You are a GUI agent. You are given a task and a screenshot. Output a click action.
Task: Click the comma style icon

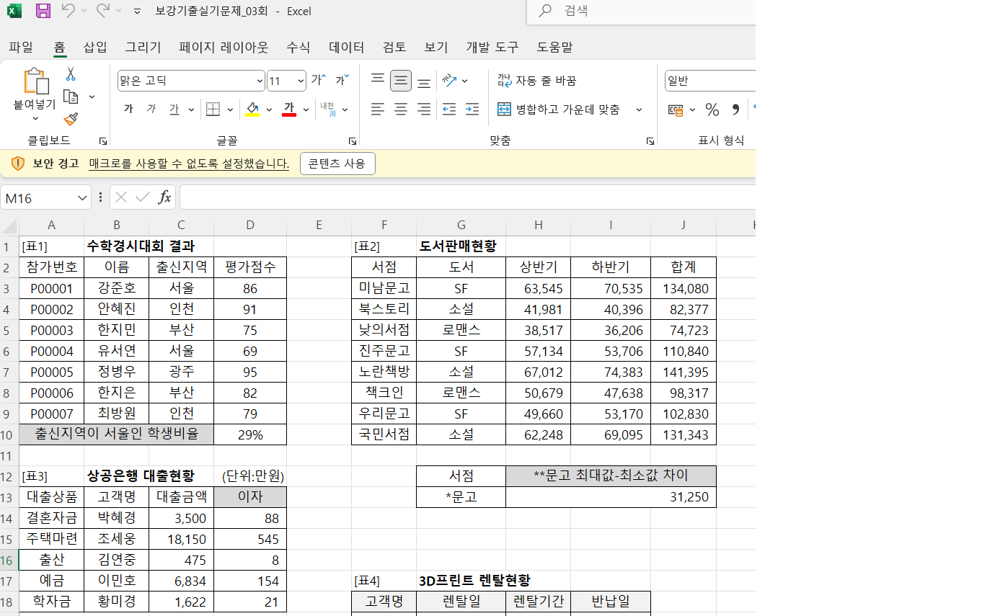735,110
